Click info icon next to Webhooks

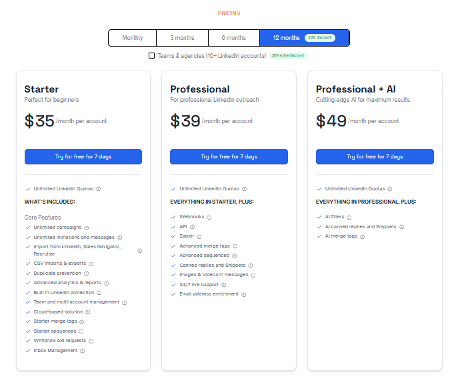(x=209, y=217)
